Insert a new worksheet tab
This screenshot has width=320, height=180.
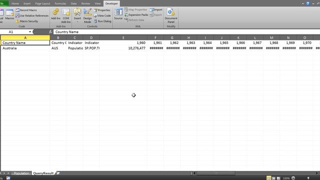pos(58,173)
